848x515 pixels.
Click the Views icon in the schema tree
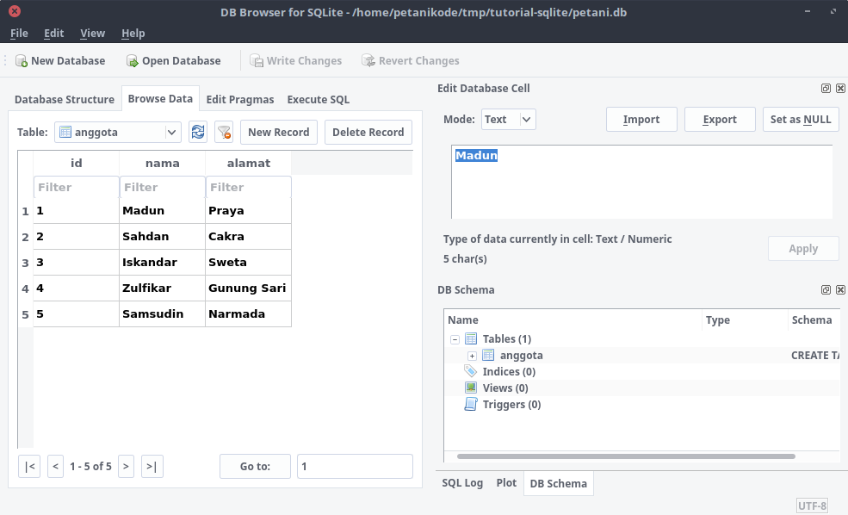(469, 388)
